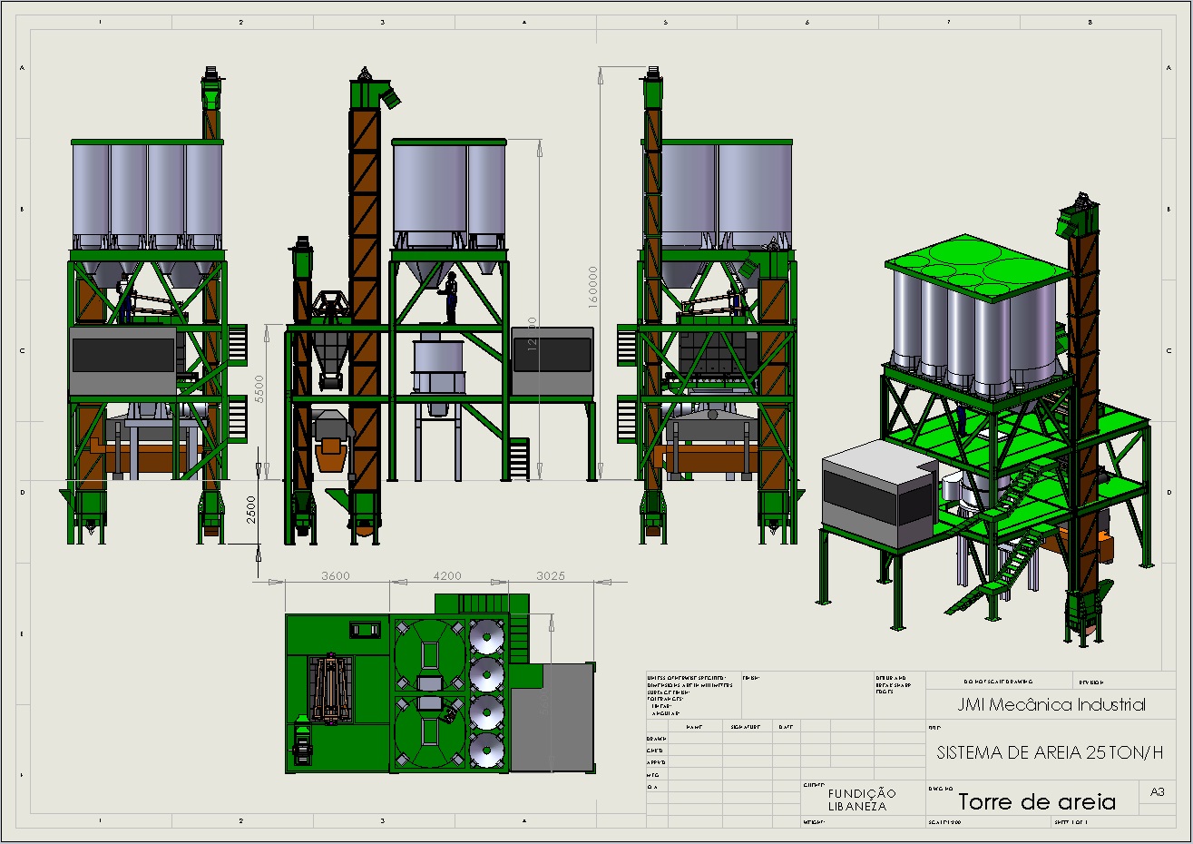Viewport: 1193px width, 844px height.
Task: Select the 3025 horizontal dimension
Action: click(x=551, y=575)
